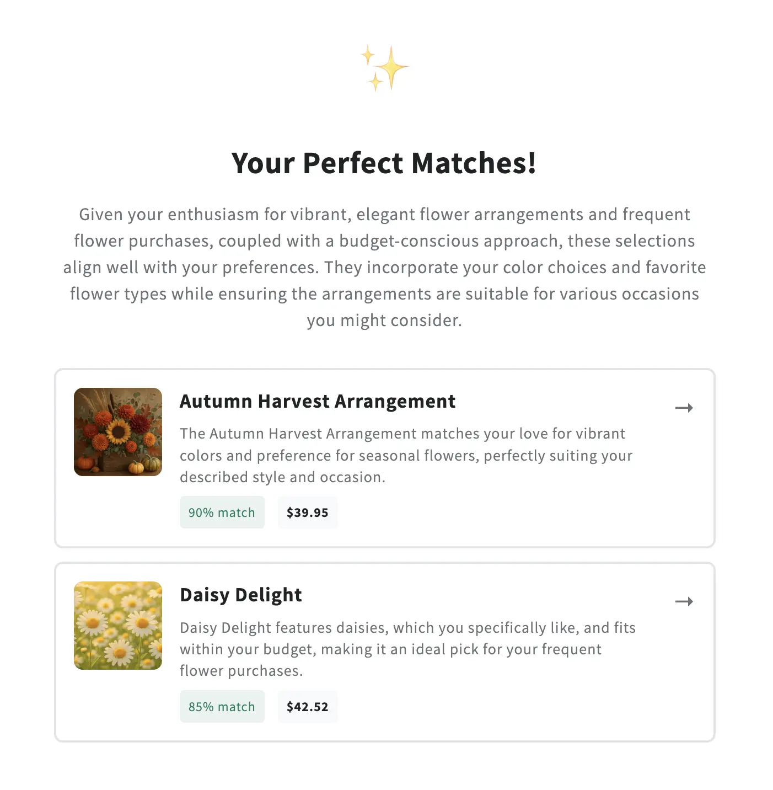Click the Daisy Delight title
Viewport: 773px width, 790px height.
coord(241,595)
